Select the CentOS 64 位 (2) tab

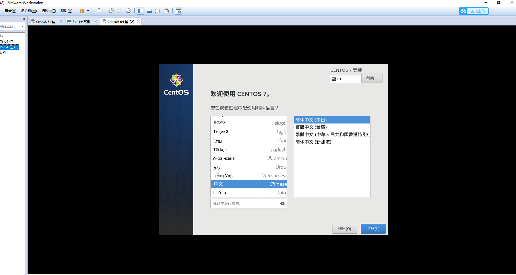point(121,22)
